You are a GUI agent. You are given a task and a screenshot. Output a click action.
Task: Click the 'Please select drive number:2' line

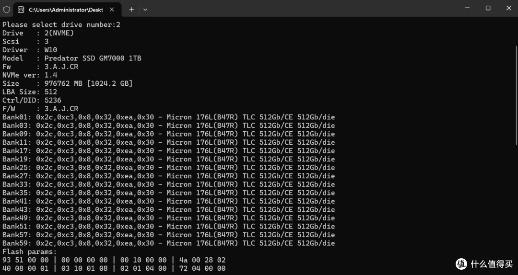click(x=61, y=25)
